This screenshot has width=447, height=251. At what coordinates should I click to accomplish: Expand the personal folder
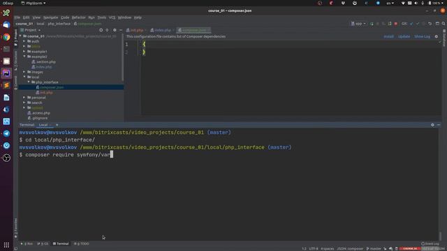pos(24,98)
